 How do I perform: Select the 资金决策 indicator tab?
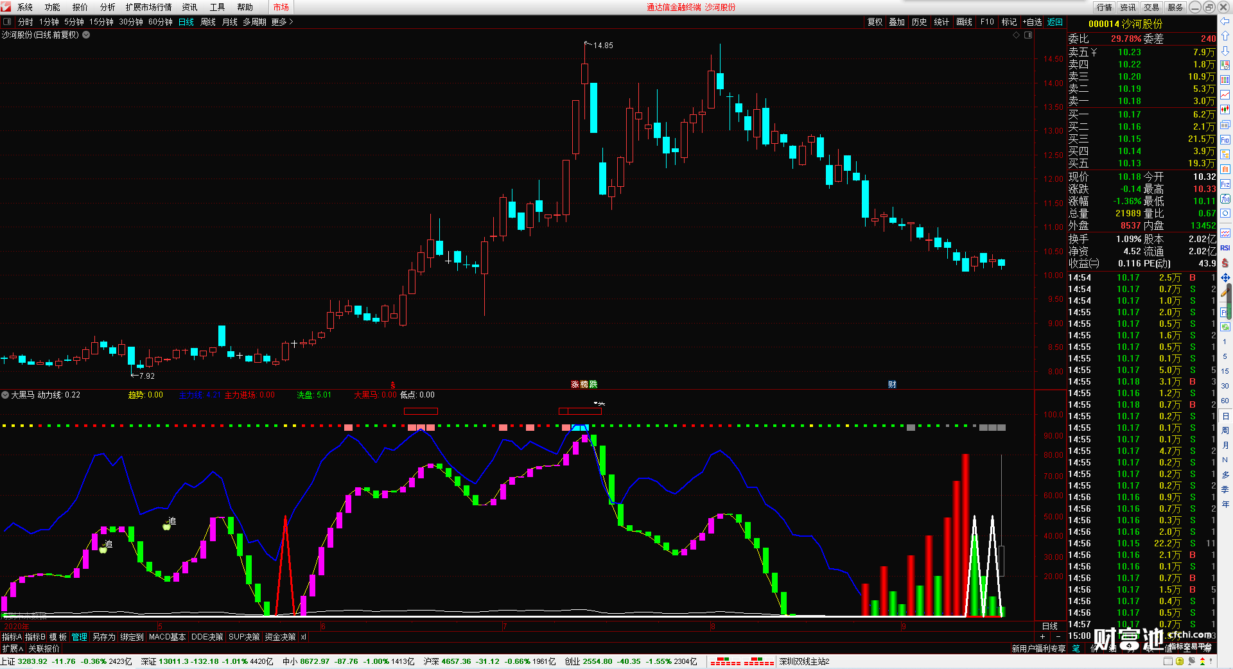(280, 637)
